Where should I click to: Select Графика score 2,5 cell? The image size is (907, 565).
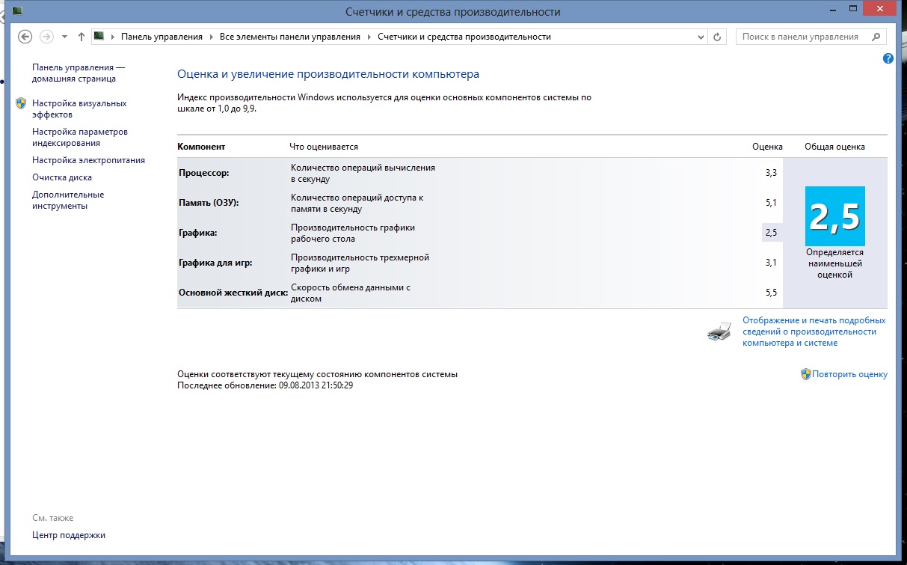[771, 233]
